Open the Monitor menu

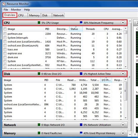tap(16, 10)
